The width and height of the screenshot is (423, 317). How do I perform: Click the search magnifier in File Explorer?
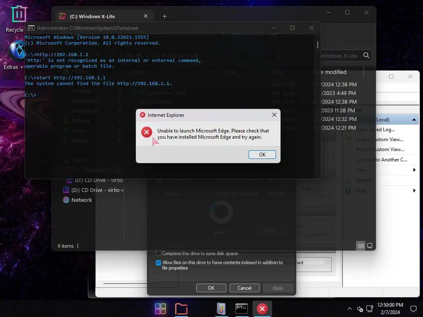coord(366,56)
